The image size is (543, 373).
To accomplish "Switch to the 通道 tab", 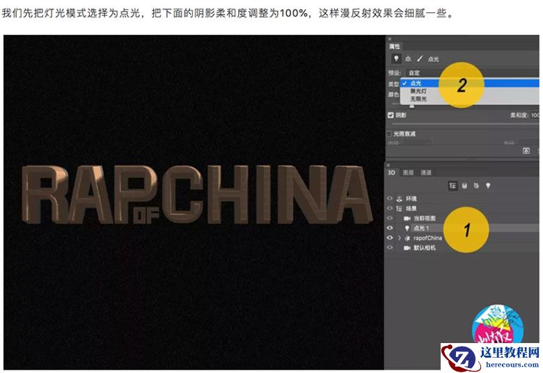I will tap(426, 173).
